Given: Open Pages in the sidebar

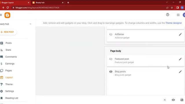Looking at the screenshot, I should click(8, 70).
